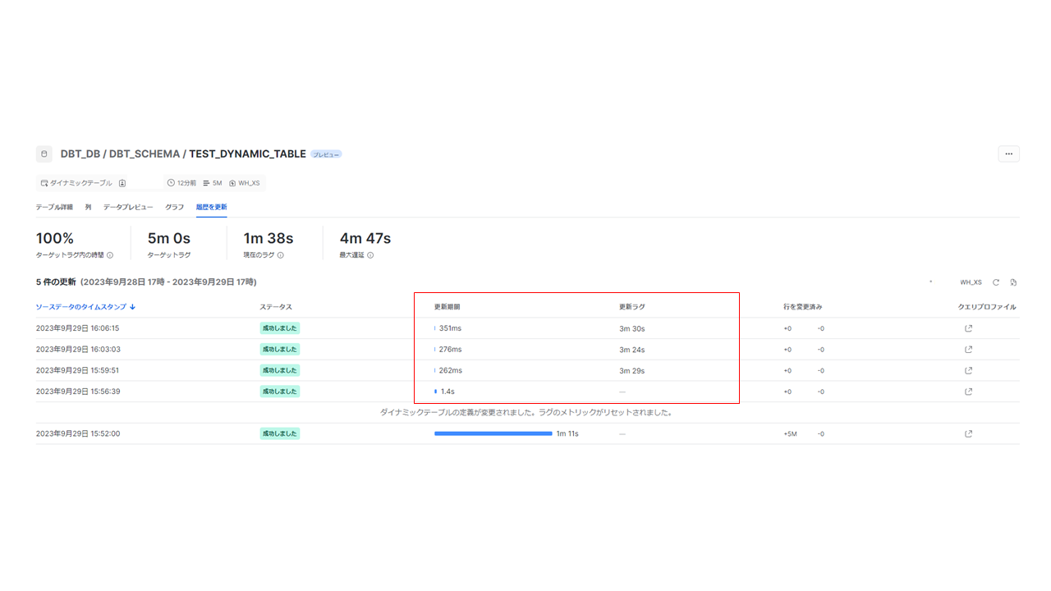Image resolution: width=1051 pixels, height=591 pixels.
Task: Click the DBT_SCHEMA breadcrumb link
Action: (144, 154)
